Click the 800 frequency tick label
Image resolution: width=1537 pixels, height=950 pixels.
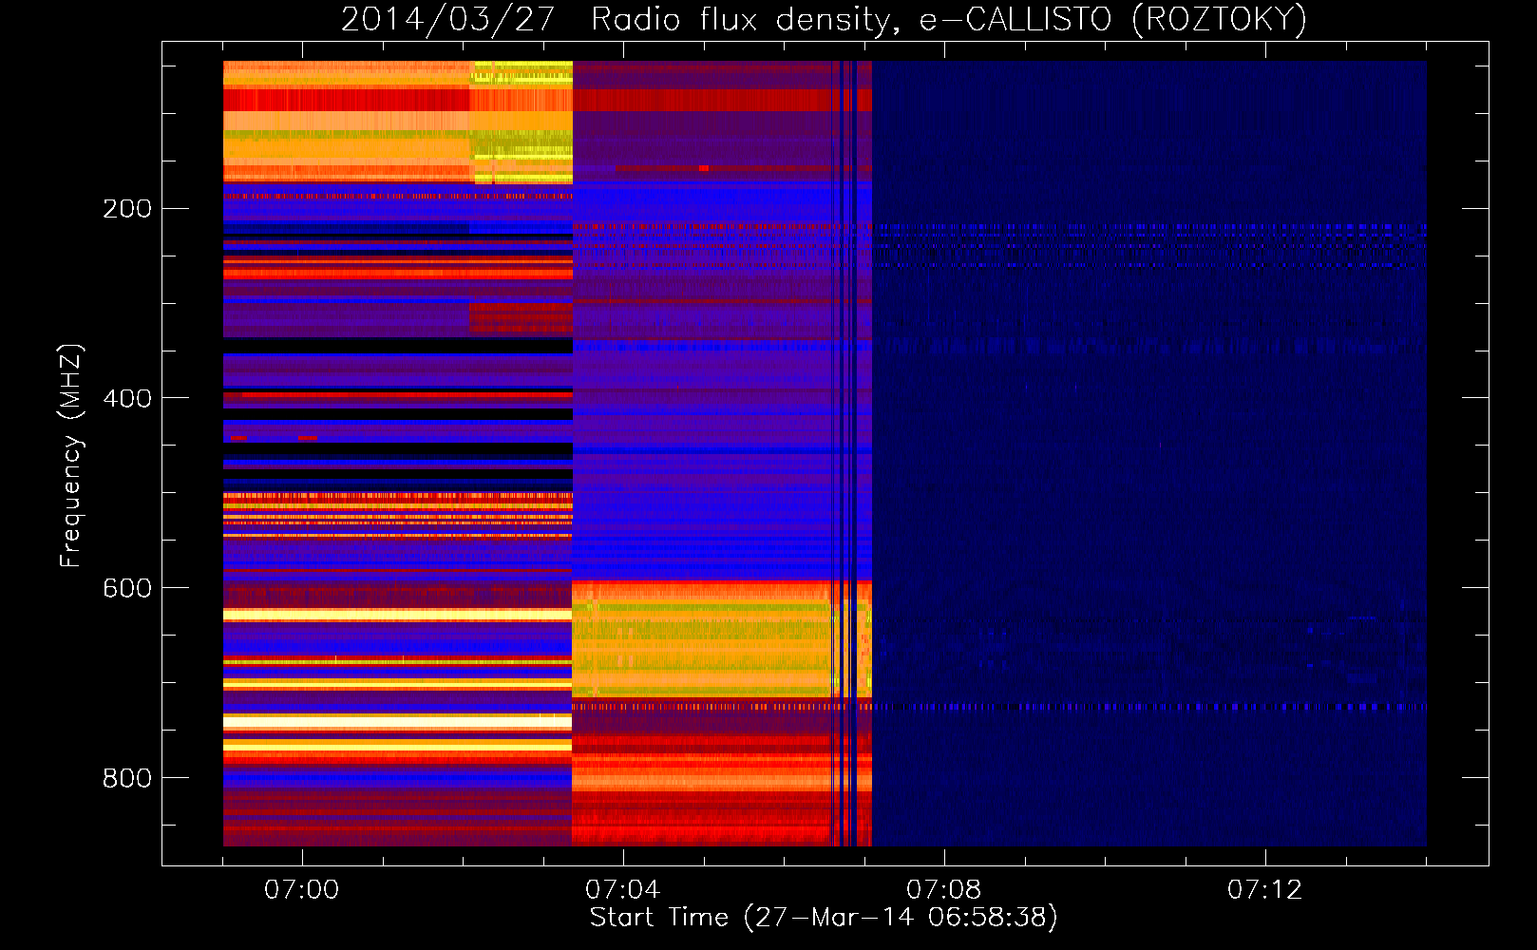point(127,778)
